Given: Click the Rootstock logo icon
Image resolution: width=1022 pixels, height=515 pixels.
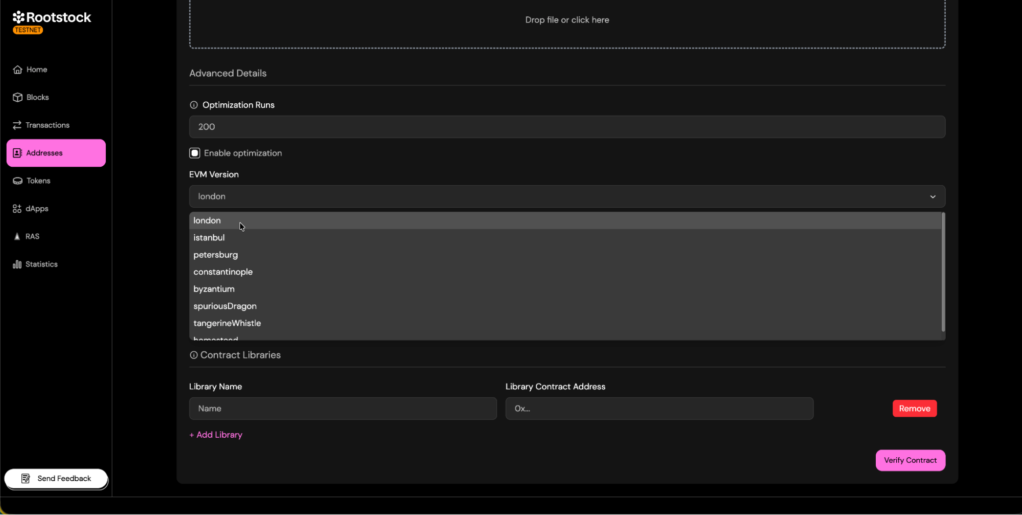Looking at the screenshot, I should (19, 17).
